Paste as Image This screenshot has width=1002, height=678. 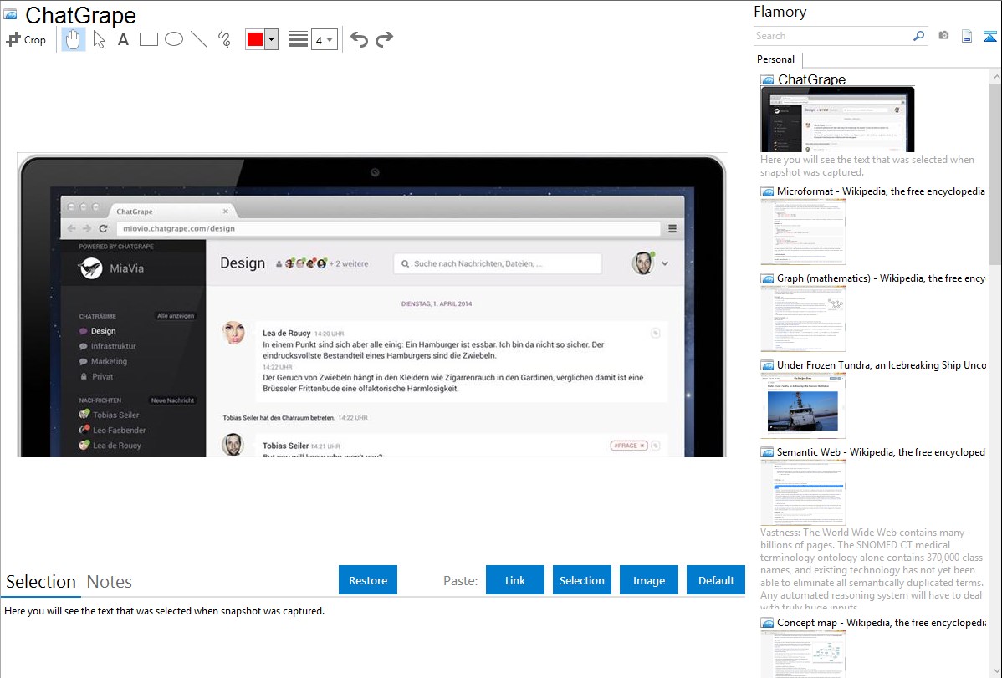point(648,580)
